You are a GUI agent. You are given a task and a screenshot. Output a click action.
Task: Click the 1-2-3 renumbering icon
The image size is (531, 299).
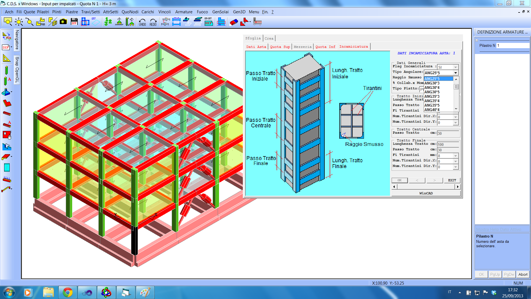(108, 22)
